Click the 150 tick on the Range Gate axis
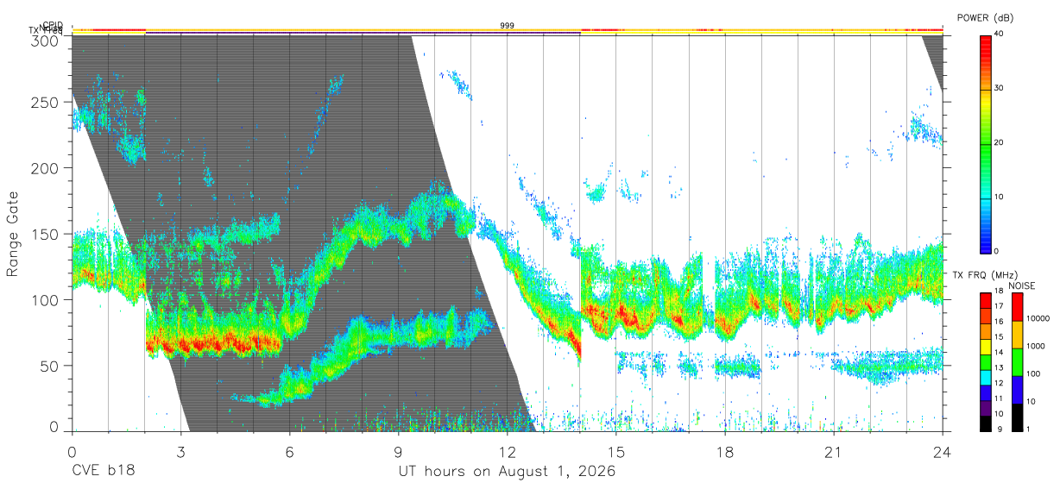This screenshot has height=489, width=1060. point(47,234)
